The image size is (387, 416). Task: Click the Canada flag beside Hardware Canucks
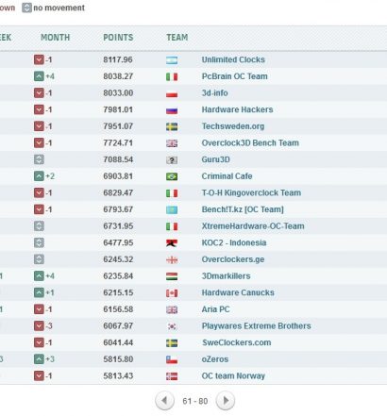172,293
